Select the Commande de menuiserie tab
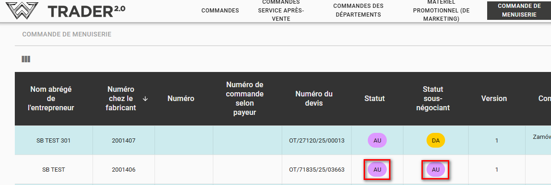This screenshot has width=551, height=185. click(519, 10)
